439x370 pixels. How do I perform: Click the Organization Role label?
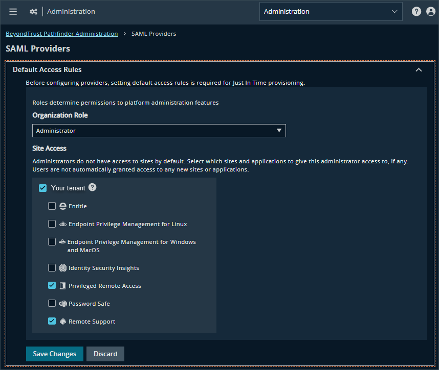point(60,115)
